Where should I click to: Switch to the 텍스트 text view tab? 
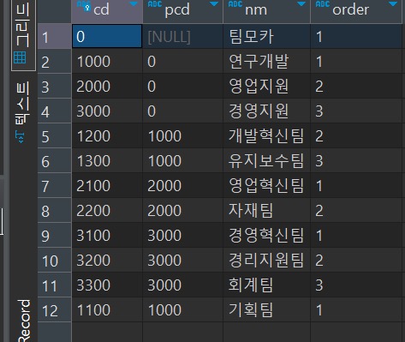[x=22, y=112]
